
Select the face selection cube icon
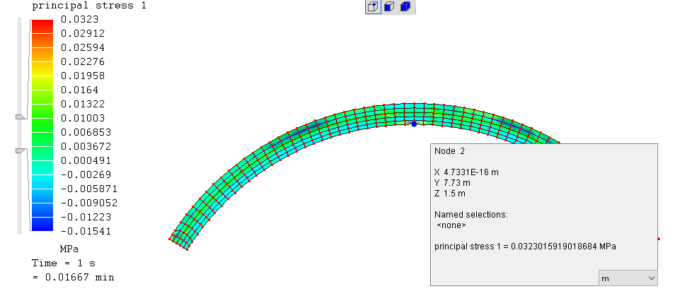point(389,6)
